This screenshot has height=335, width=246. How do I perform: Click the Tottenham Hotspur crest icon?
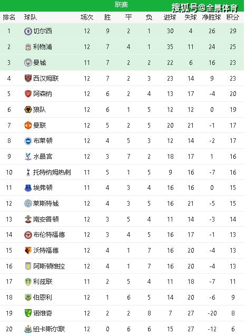[28, 172]
